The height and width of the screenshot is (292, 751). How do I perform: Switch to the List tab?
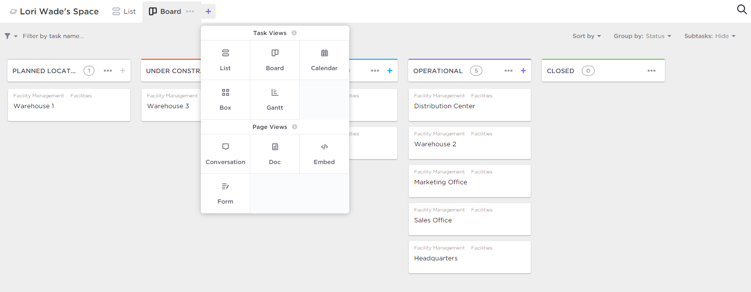coord(124,11)
